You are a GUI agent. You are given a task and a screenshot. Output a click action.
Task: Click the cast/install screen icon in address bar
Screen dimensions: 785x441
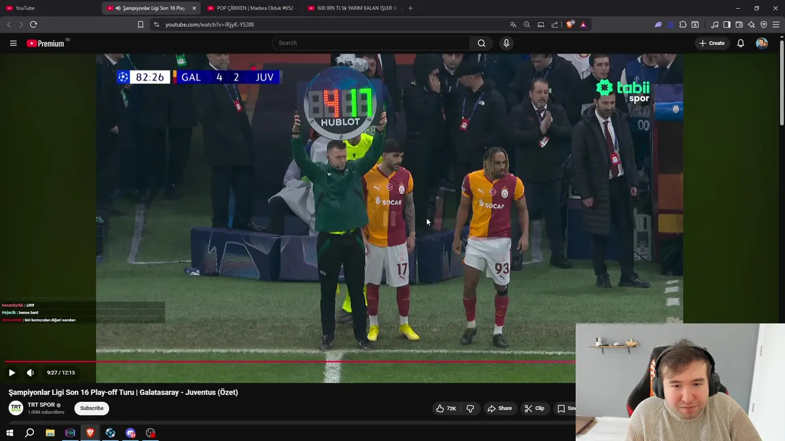tap(541, 24)
